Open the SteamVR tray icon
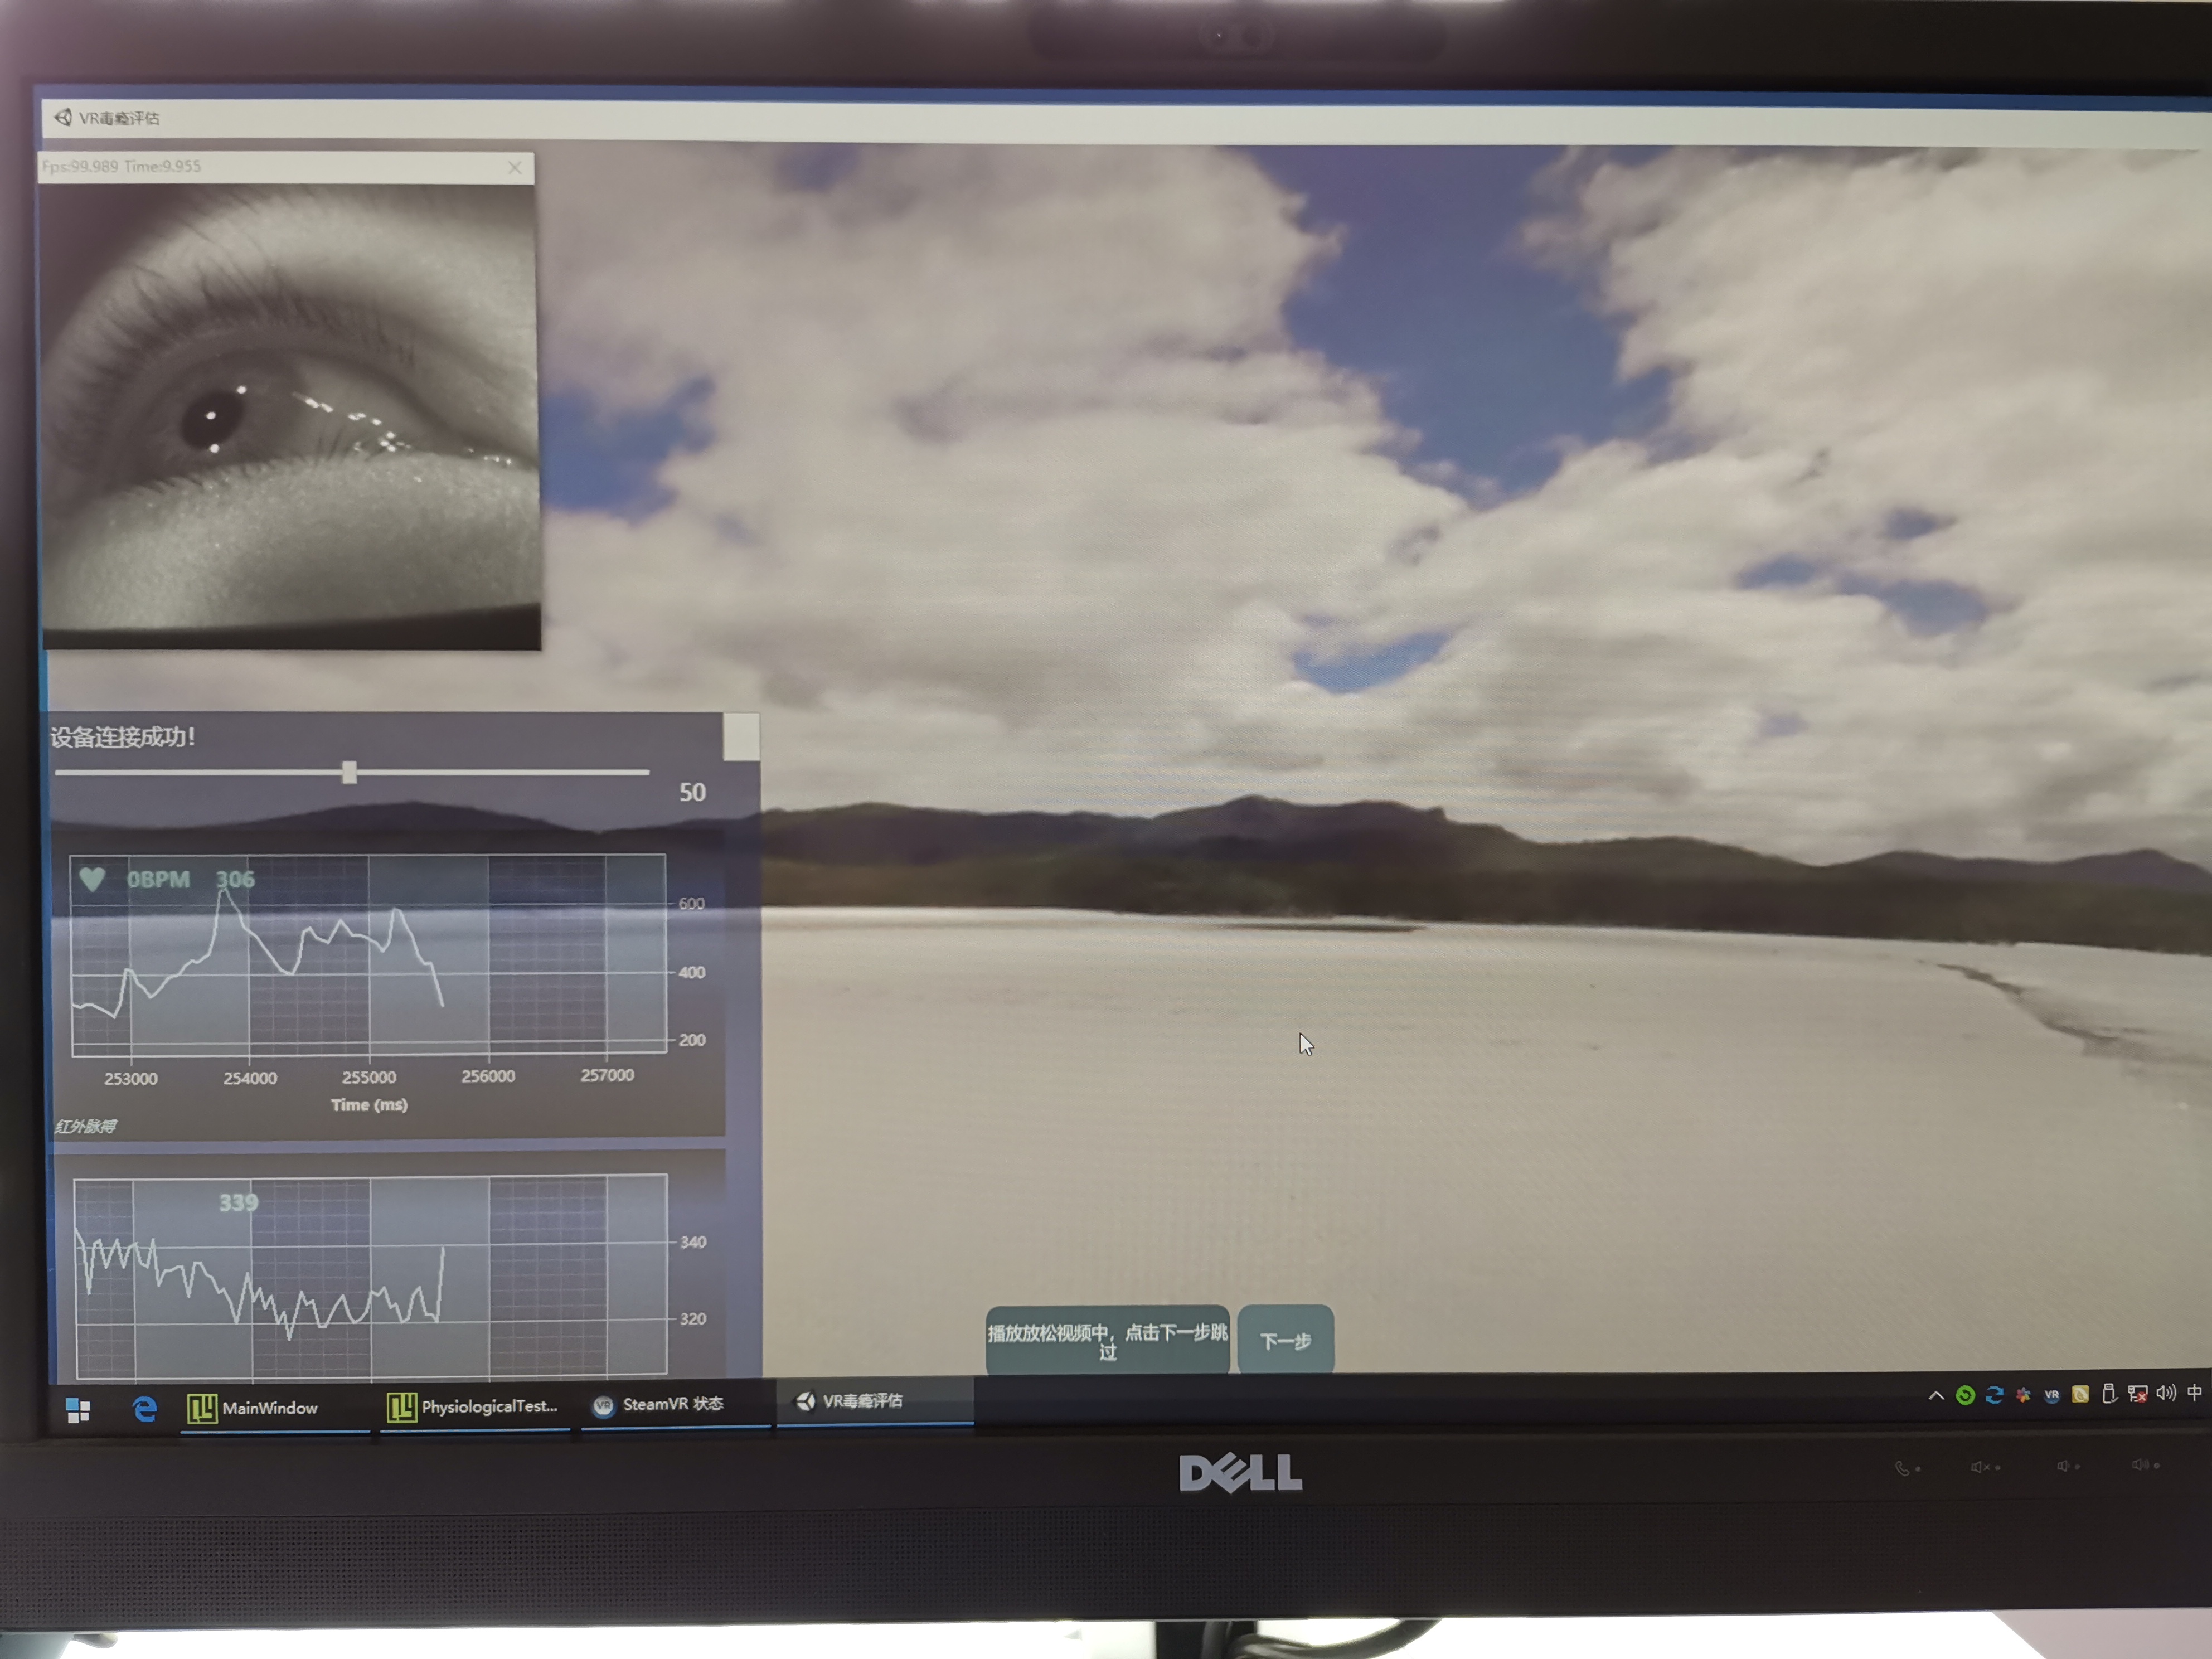Image resolution: width=2212 pixels, height=1659 pixels. coord(2051,1395)
